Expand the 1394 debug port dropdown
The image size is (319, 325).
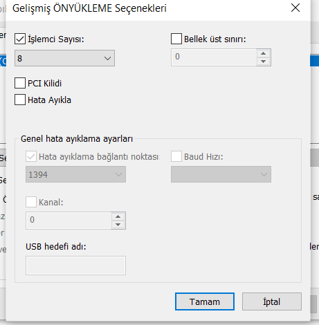(x=75, y=174)
